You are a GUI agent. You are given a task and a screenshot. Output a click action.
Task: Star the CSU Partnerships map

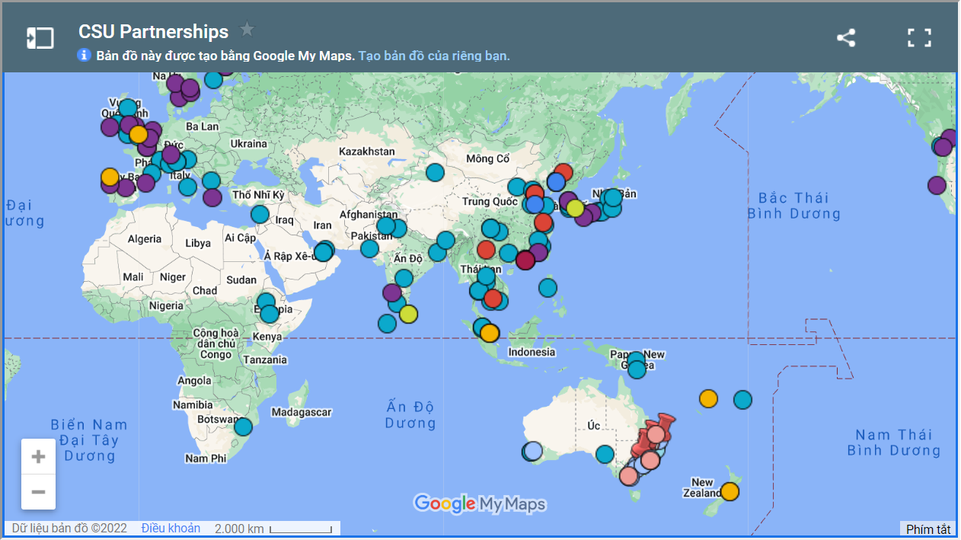pyautogui.click(x=247, y=30)
